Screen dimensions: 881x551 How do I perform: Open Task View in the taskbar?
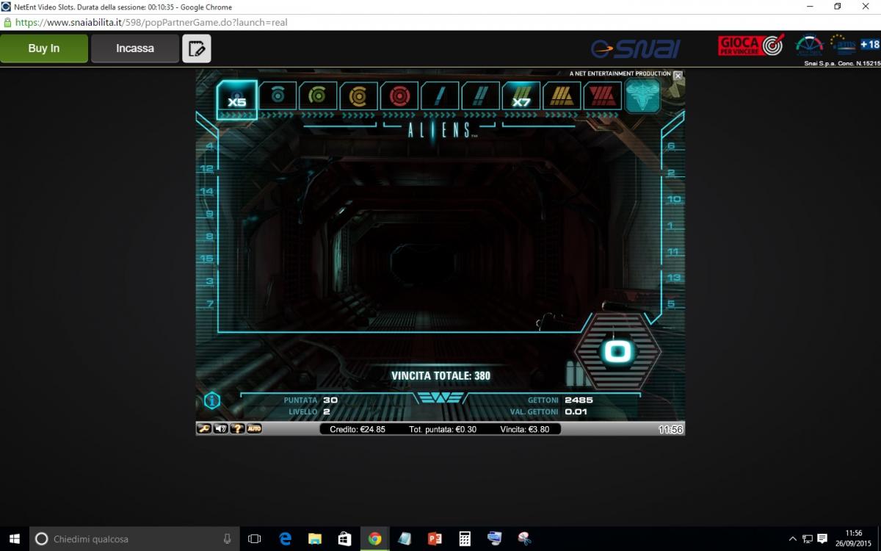pos(255,539)
